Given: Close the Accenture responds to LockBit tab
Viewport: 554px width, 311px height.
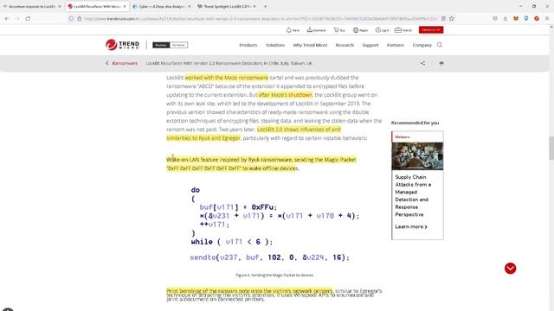Looking at the screenshot, I should tap(60, 6).
